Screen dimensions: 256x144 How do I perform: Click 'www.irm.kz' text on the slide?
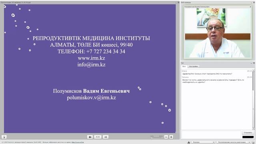tap(92, 58)
